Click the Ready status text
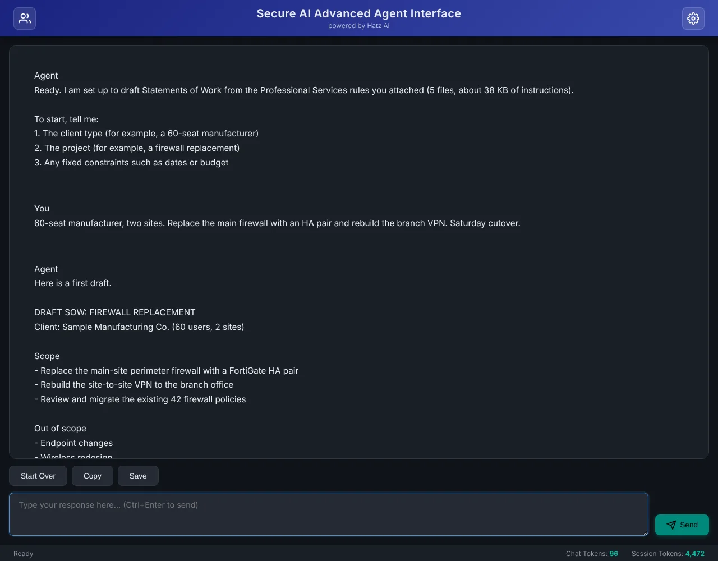The width and height of the screenshot is (718, 561). [24, 554]
